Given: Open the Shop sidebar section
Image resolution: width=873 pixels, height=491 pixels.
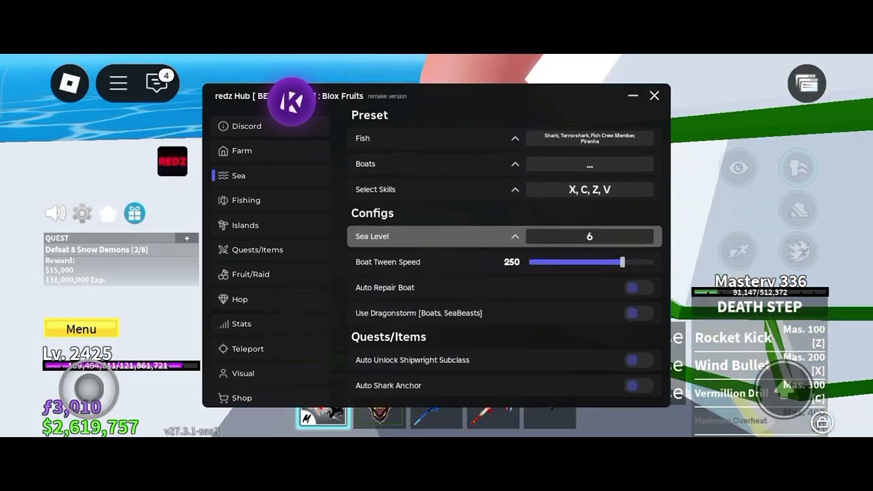Looking at the screenshot, I should [271, 398].
